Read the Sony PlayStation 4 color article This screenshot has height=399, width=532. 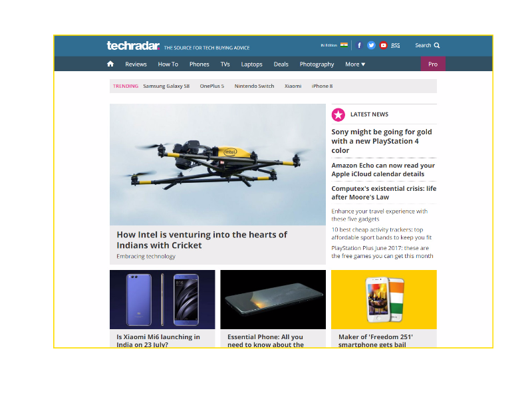tap(382, 141)
